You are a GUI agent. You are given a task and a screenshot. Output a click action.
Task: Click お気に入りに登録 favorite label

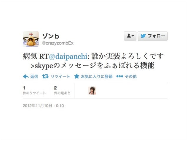tap(97, 77)
